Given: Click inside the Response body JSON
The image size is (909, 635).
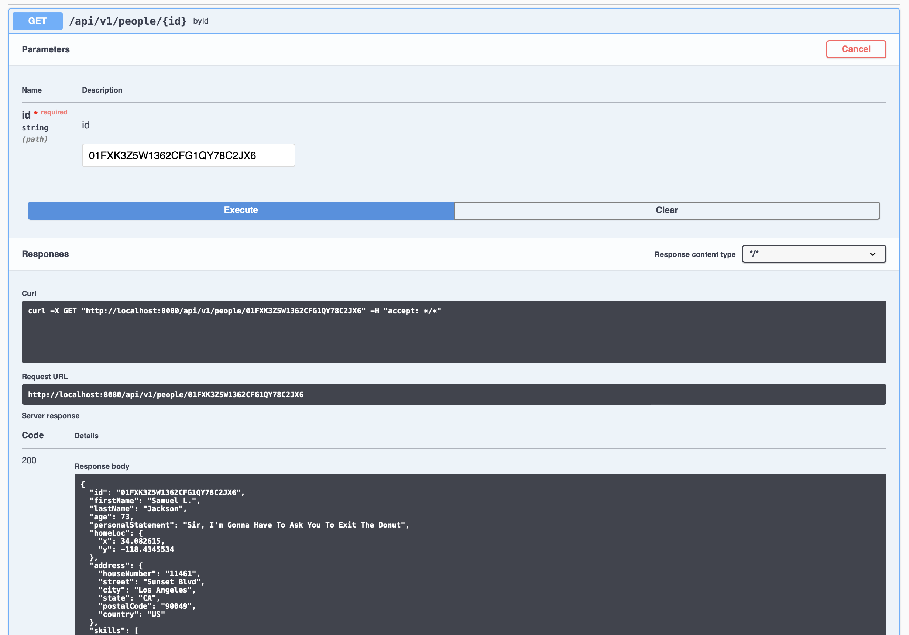Looking at the screenshot, I should tap(480, 554).
